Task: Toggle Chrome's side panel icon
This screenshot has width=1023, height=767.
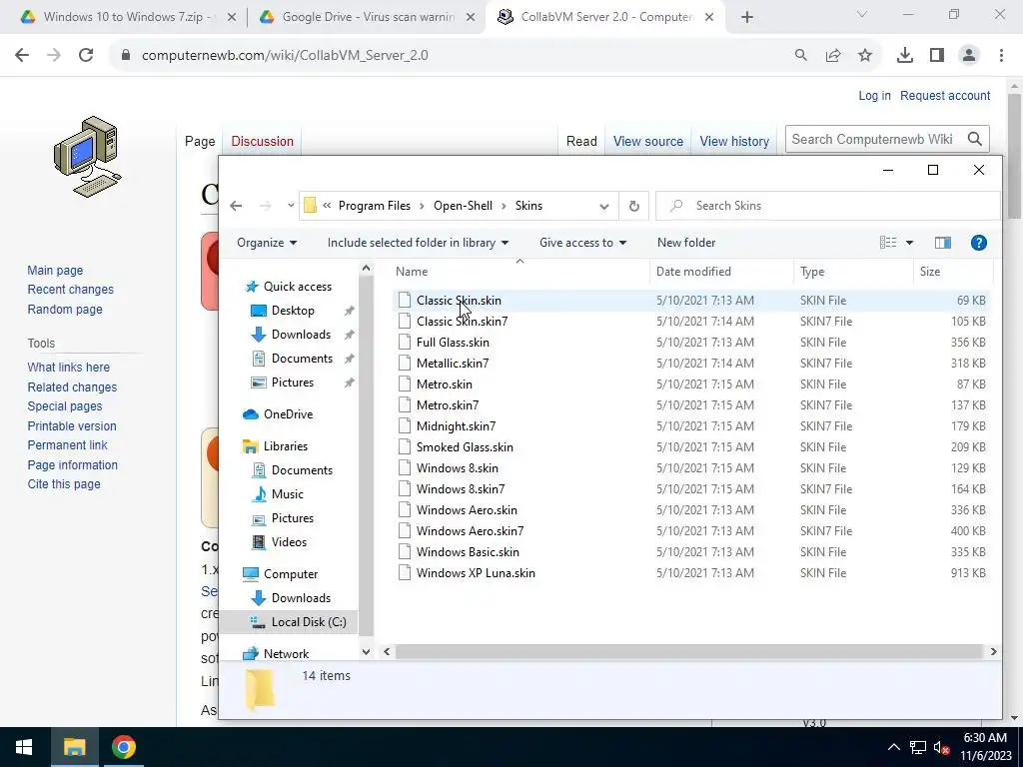Action: tap(937, 56)
